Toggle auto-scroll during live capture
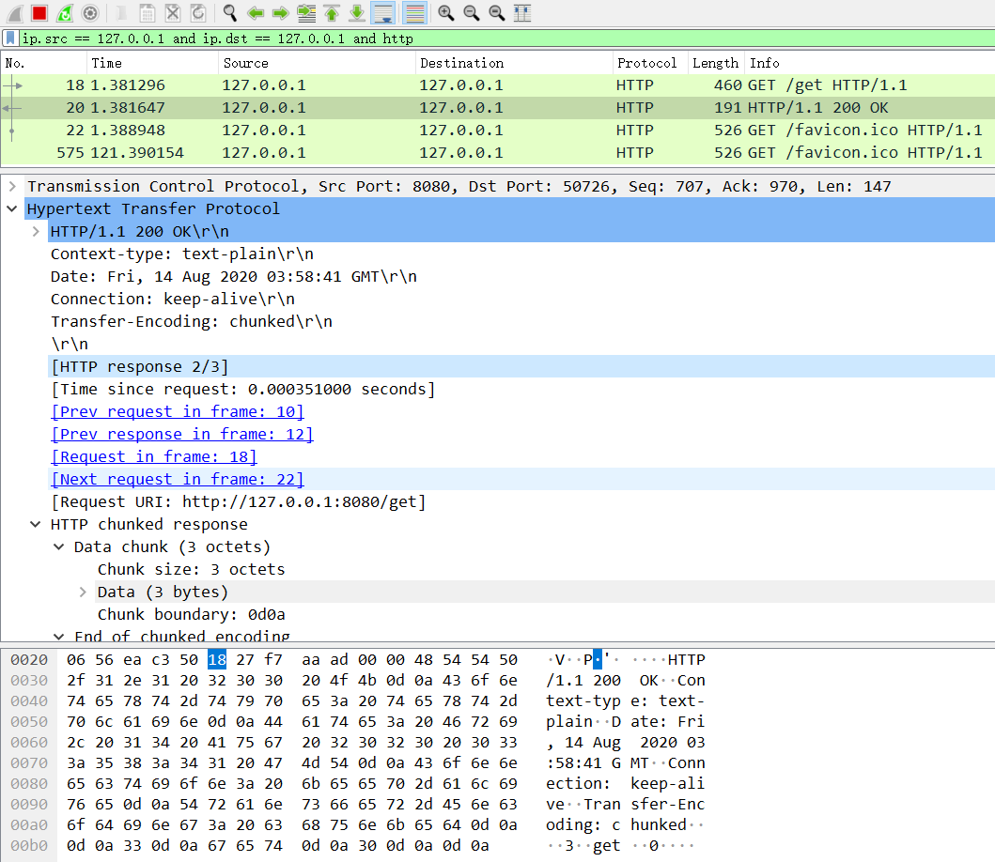 [x=383, y=12]
